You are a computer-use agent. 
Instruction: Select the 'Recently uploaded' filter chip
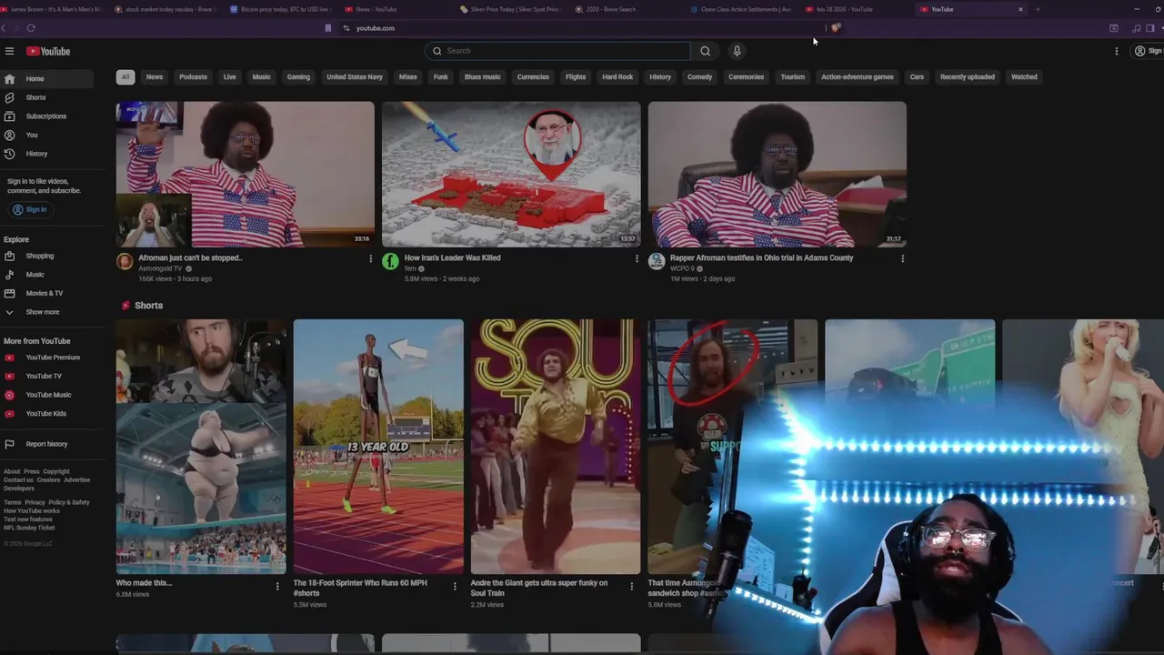pos(968,77)
